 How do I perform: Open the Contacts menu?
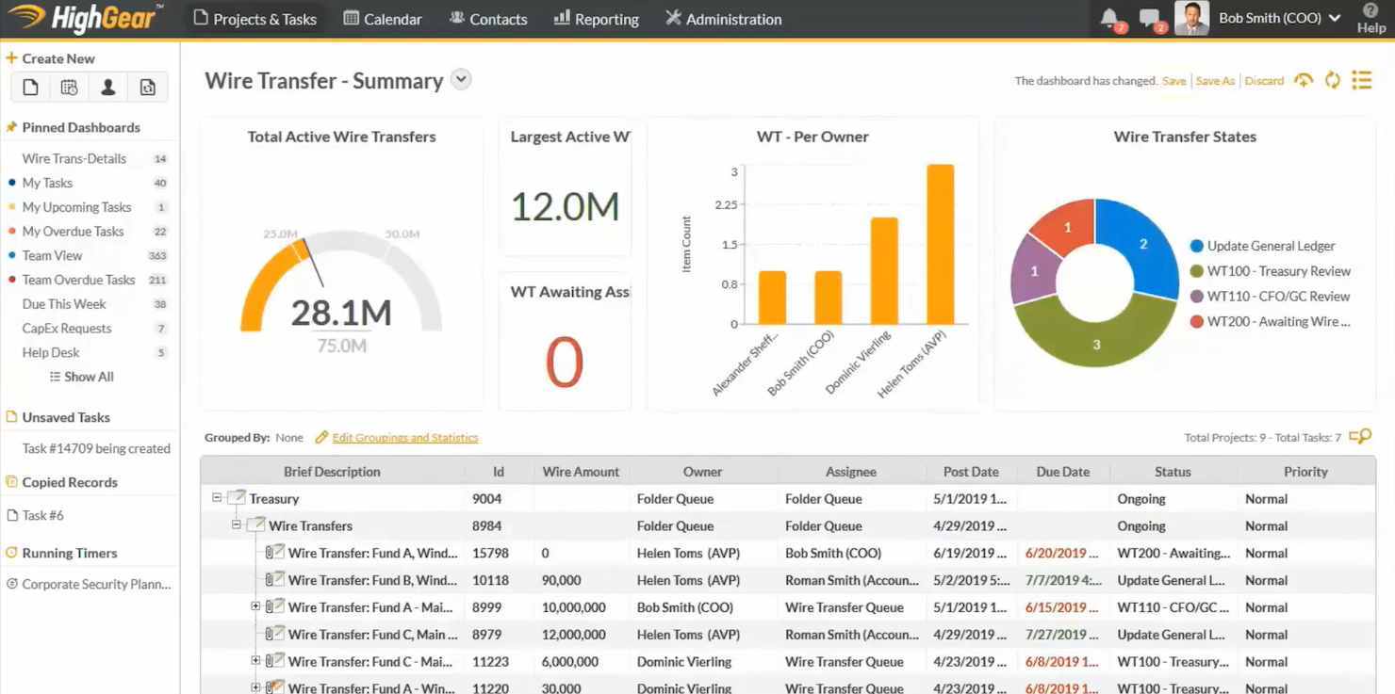[487, 19]
